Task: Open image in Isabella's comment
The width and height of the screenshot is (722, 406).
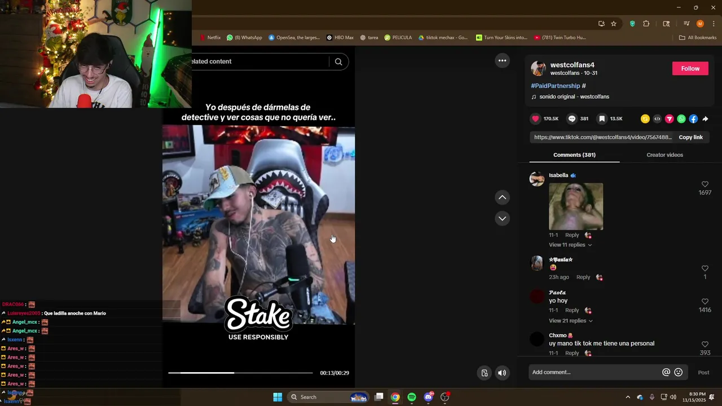Action: point(576,206)
